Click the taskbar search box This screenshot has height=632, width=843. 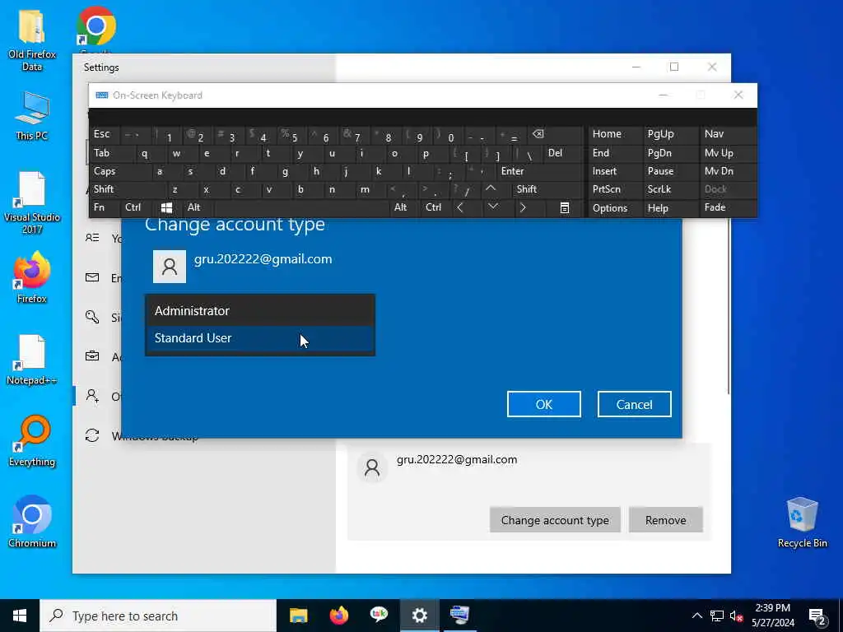[x=158, y=616]
